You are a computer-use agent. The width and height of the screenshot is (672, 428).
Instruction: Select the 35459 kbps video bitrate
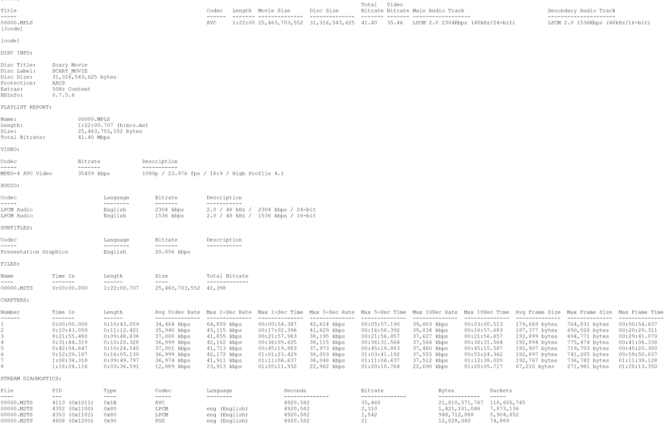click(x=94, y=173)
